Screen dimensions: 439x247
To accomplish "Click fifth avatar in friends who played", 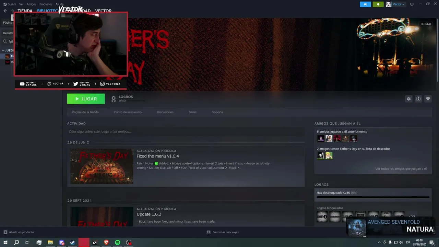I will 354,138.
